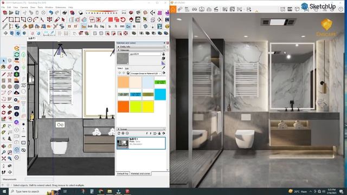The width and height of the screenshot is (347, 195).
Task: Select the Circle tool in top toolbar
Action: coord(29,19)
